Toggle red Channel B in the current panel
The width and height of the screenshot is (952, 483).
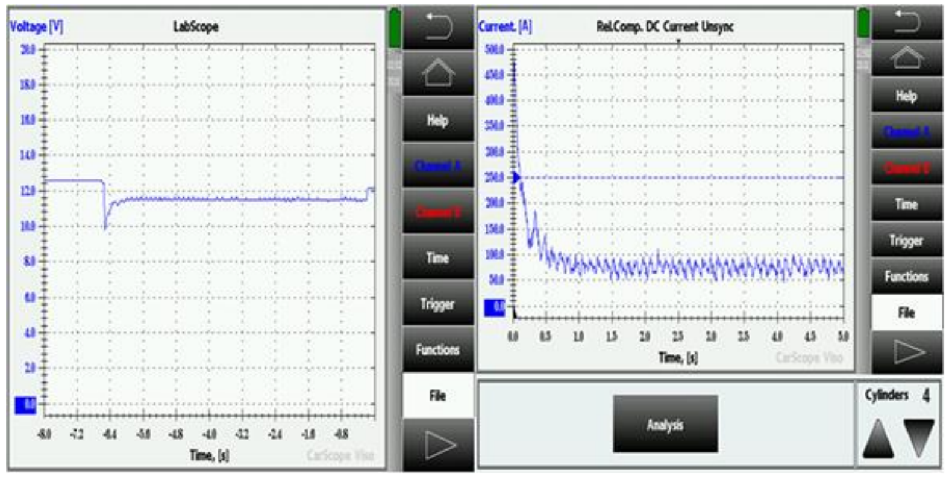click(x=906, y=167)
